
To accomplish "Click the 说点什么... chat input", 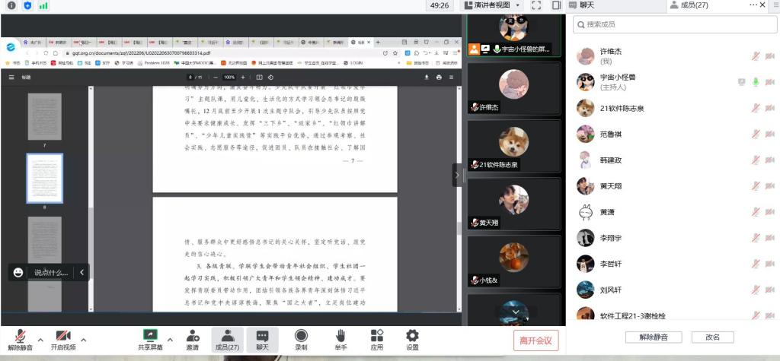I will tap(51, 273).
